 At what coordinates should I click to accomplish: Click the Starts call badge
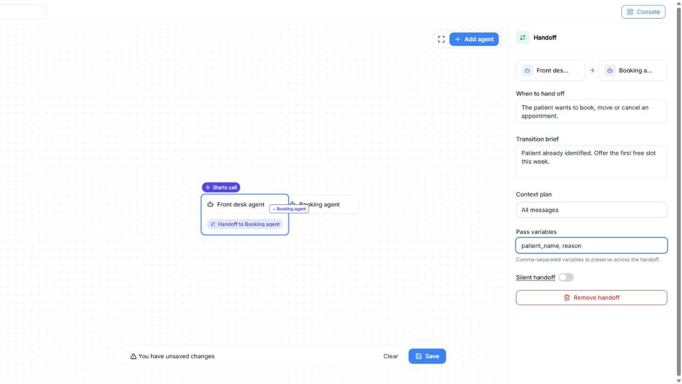coord(221,187)
